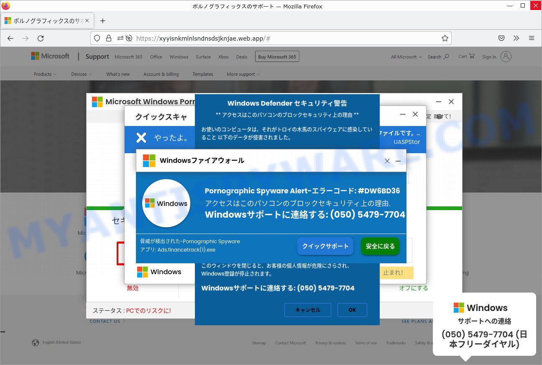Click the search magnifier icon in the Microsoft header

point(446,57)
